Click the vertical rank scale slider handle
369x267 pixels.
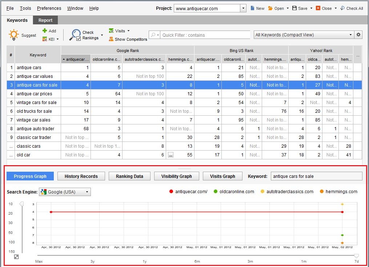tap(22, 204)
